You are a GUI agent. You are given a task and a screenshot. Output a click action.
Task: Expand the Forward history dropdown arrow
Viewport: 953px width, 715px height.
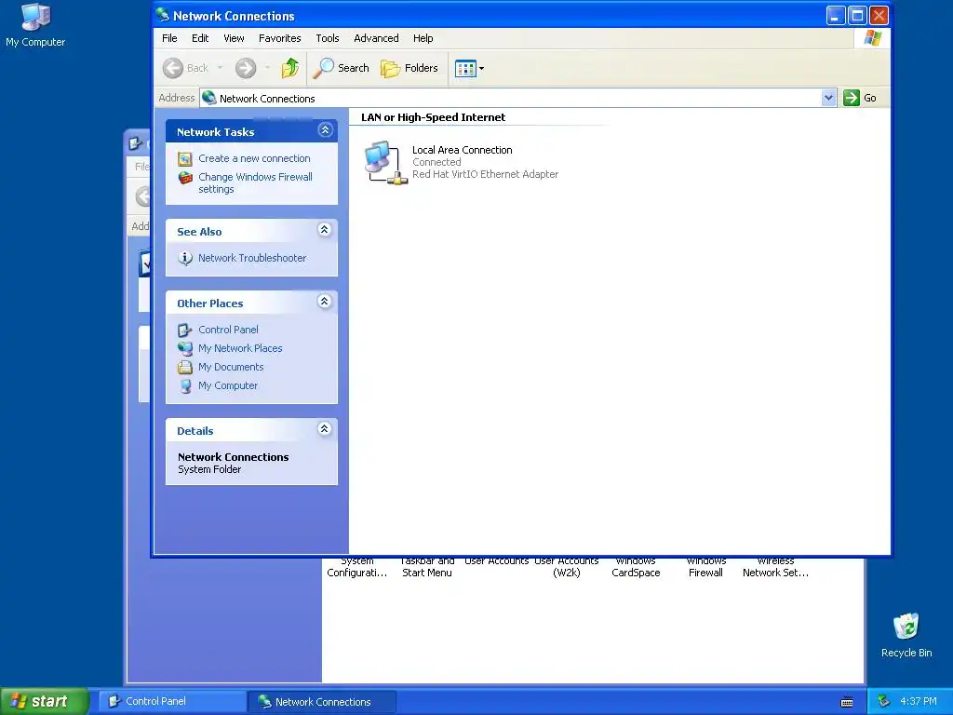[267, 68]
